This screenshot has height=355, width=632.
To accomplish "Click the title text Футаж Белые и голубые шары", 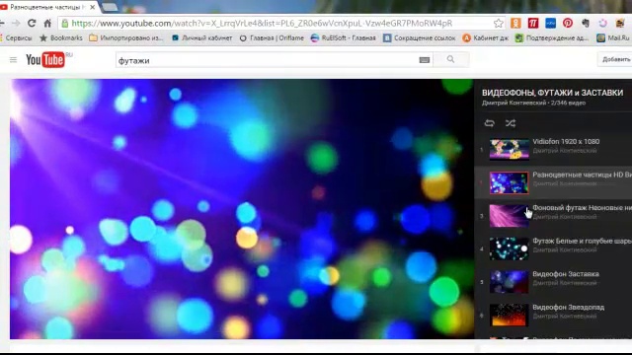I will [582, 241].
